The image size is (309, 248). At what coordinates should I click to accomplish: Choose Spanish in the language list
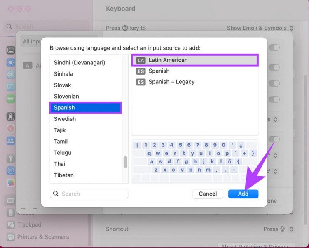(86, 108)
